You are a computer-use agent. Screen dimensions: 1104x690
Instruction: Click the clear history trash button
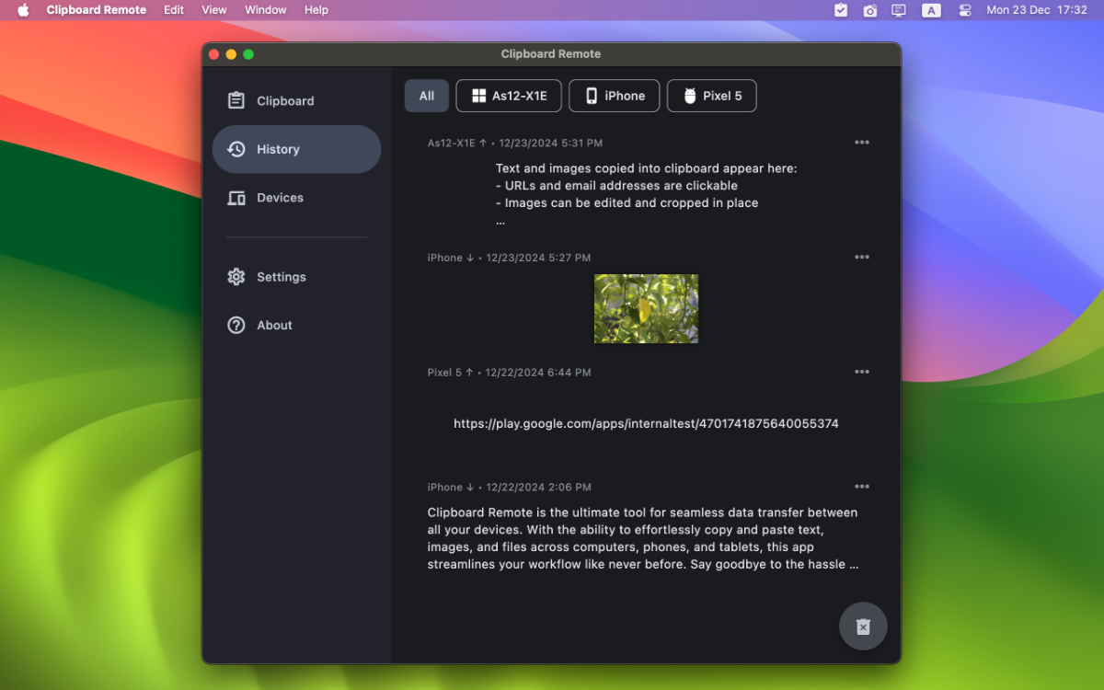click(x=863, y=627)
